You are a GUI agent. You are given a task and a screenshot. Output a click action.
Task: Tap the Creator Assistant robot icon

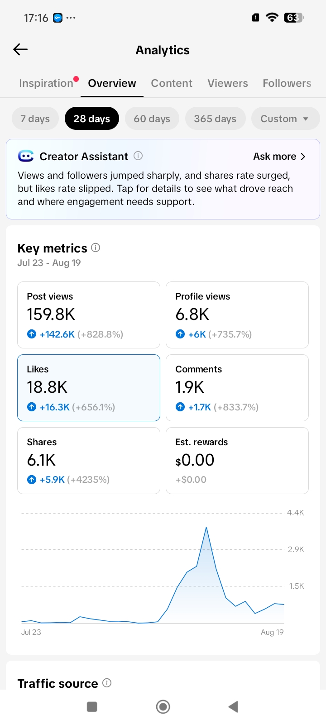(x=26, y=156)
